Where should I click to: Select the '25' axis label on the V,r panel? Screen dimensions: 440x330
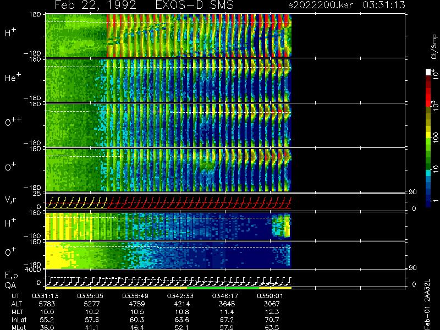[x=37, y=194]
